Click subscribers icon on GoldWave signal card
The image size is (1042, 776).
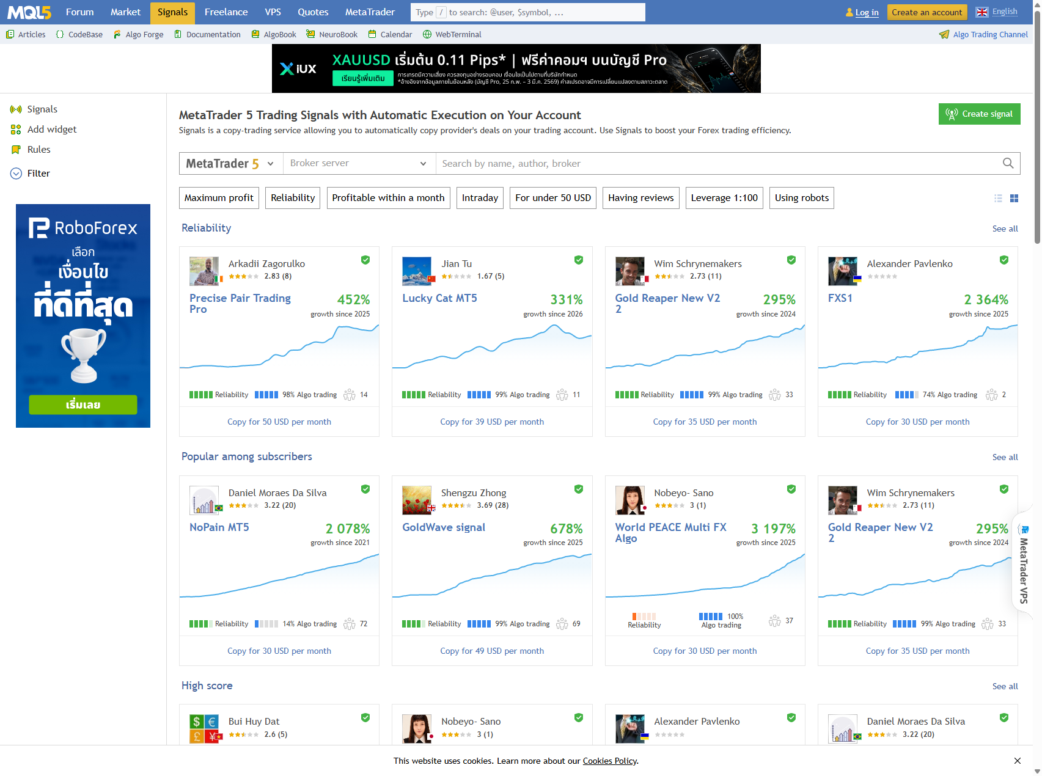click(x=562, y=624)
